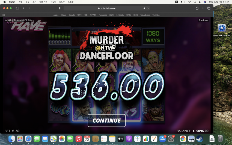The image size is (232, 145).
Task: Open Photos in the dock
Action: [62, 139]
